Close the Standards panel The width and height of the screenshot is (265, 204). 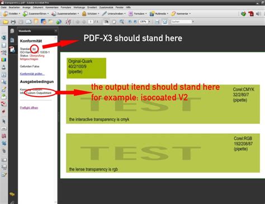(56, 31)
